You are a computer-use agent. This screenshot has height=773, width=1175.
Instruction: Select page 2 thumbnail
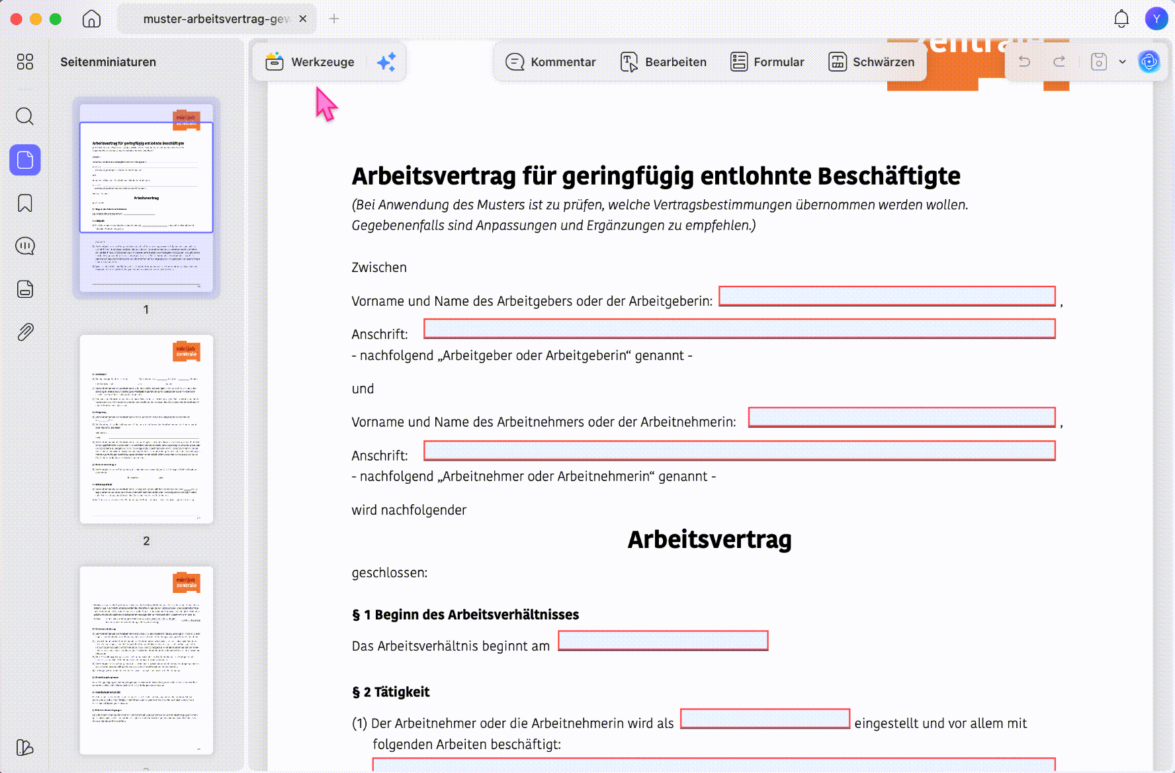146,429
